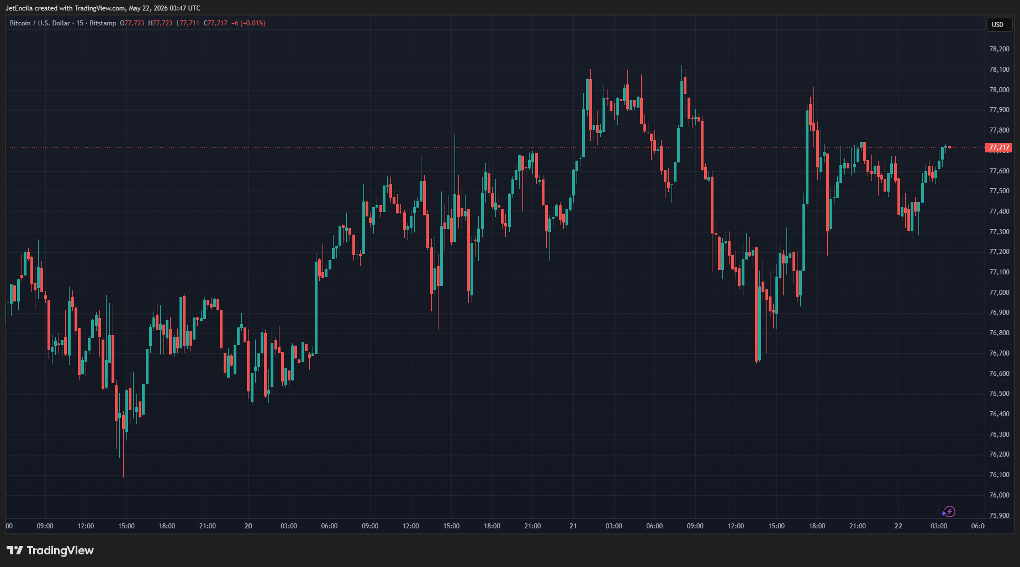Click the 76,500 price scale label
This screenshot has height=567, width=1020.
pyautogui.click(x=999, y=394)
